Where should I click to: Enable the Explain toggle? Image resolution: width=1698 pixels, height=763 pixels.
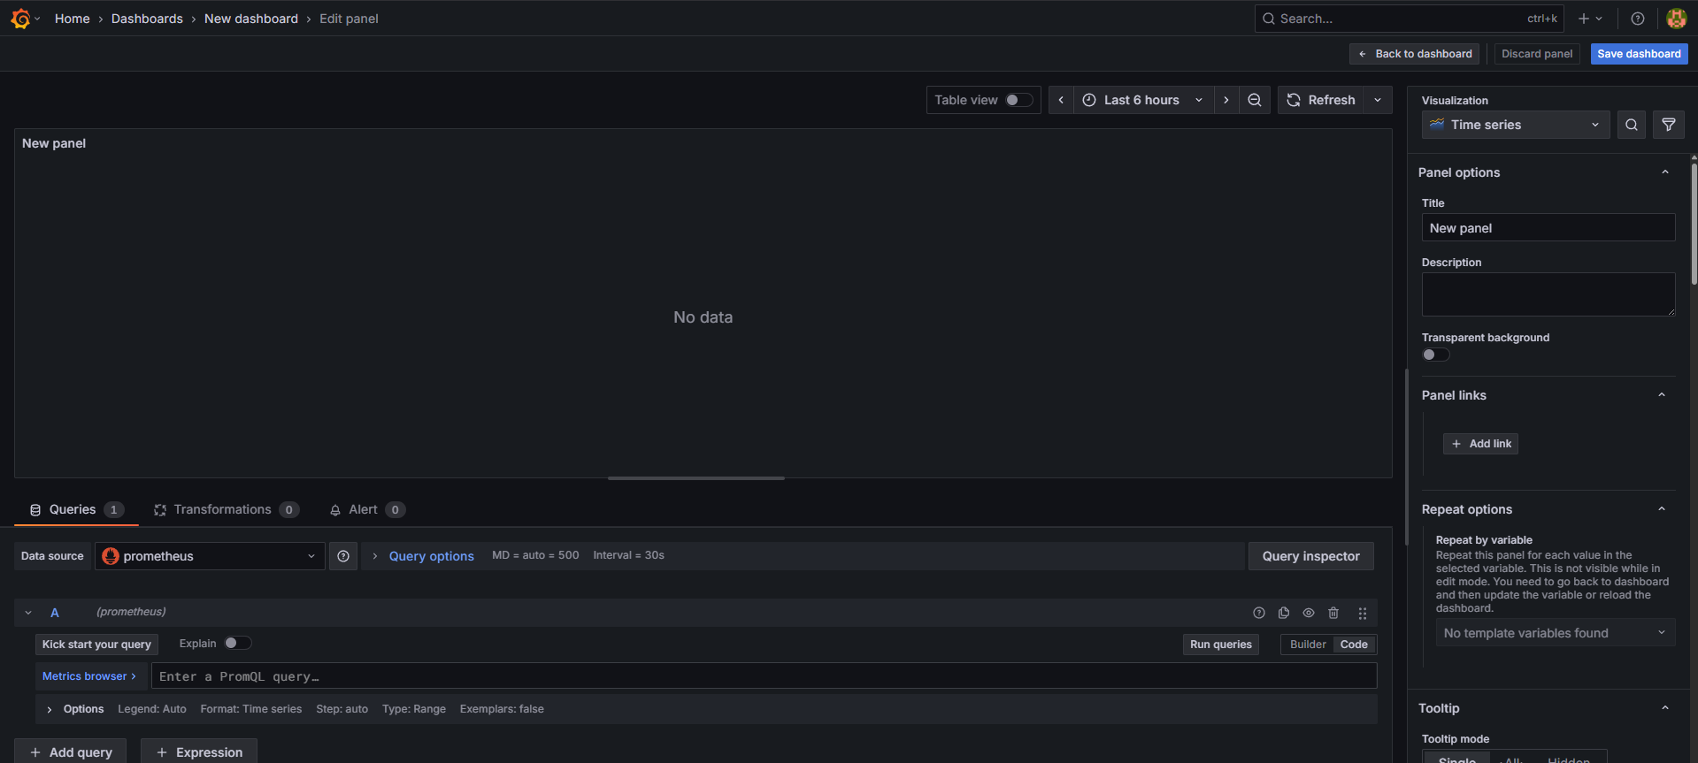(x=237, y=644)
